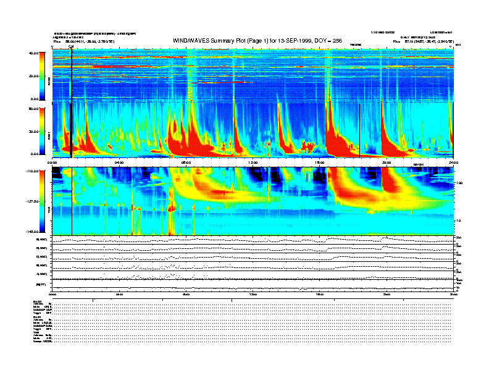Image resolution: width=489 pixels, height=378 pixels.
Task: Click the red burst starting near 16:30 in RAD1
Action: (338, 142)
